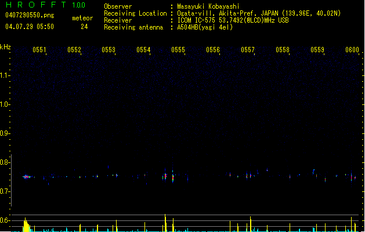Click the meteor label
Image resolution: width=365 pixels, height=232 pixels.
point(82,18)
